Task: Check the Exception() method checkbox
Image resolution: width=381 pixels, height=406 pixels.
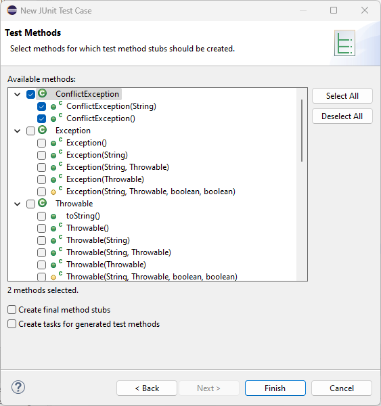Action: coord(41,143)
